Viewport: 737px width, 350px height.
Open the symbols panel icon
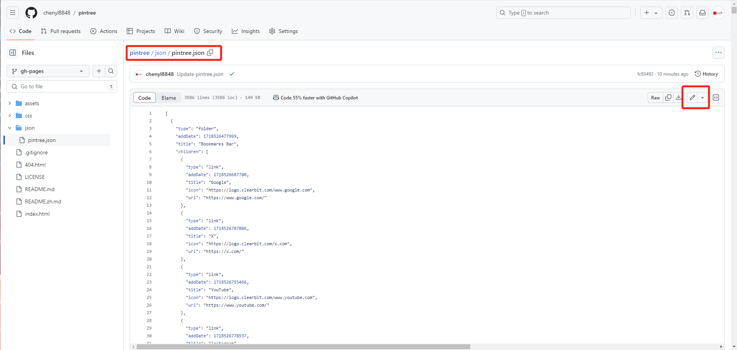tap(716, 98)
